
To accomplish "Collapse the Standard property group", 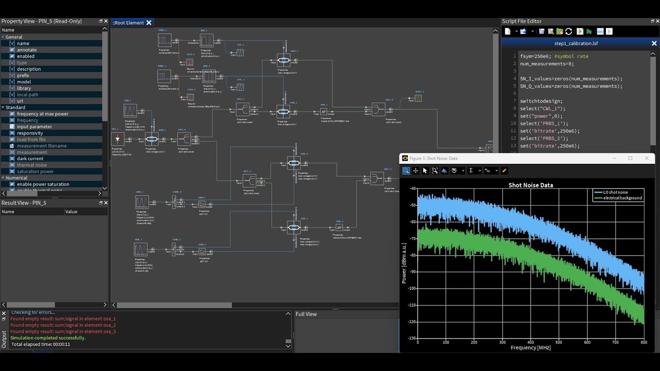I will (3, 107).
